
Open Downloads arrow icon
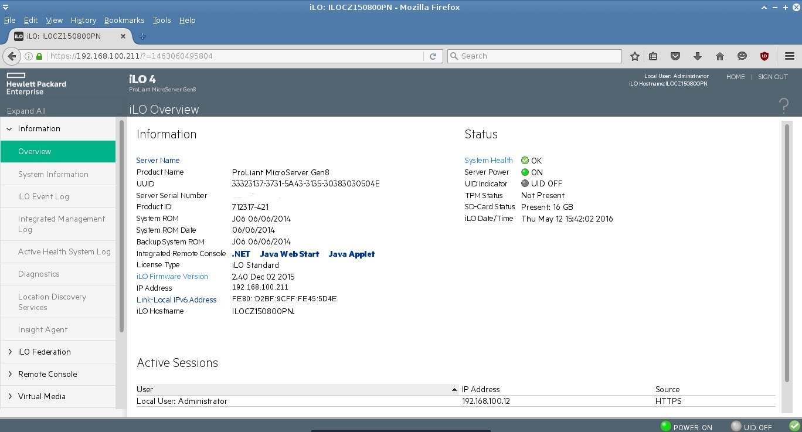pyautogui.click(x=698, y=56)
